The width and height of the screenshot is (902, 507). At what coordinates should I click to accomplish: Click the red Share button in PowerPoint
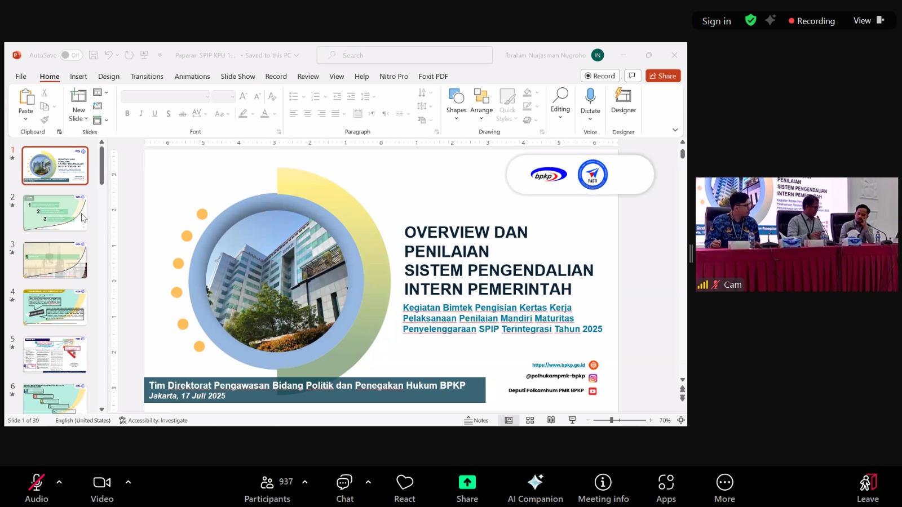click(x=663, y=76)
